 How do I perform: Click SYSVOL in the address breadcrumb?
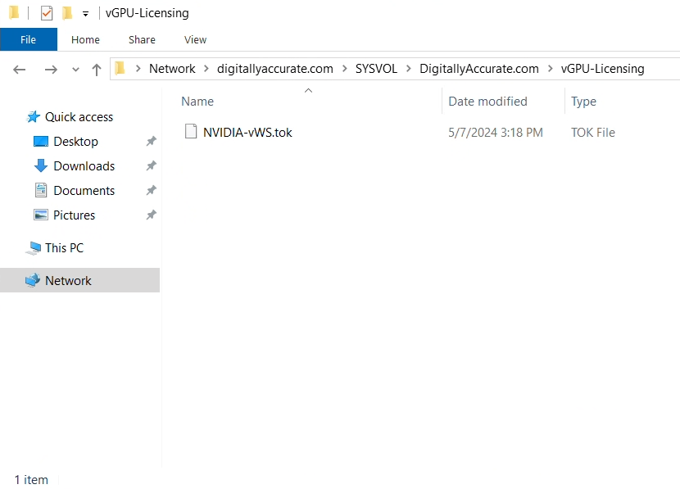[x=376, y=69]
